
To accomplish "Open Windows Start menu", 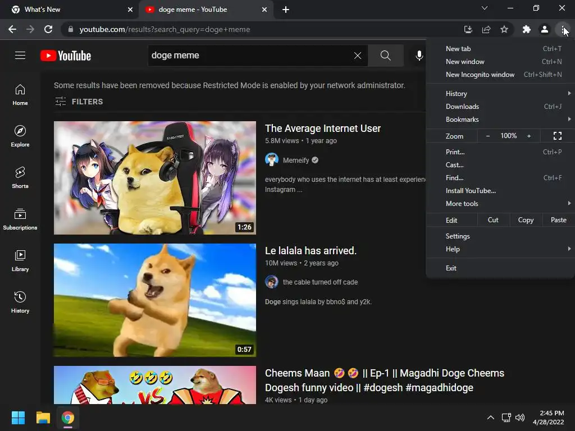I will click(18, 418).
